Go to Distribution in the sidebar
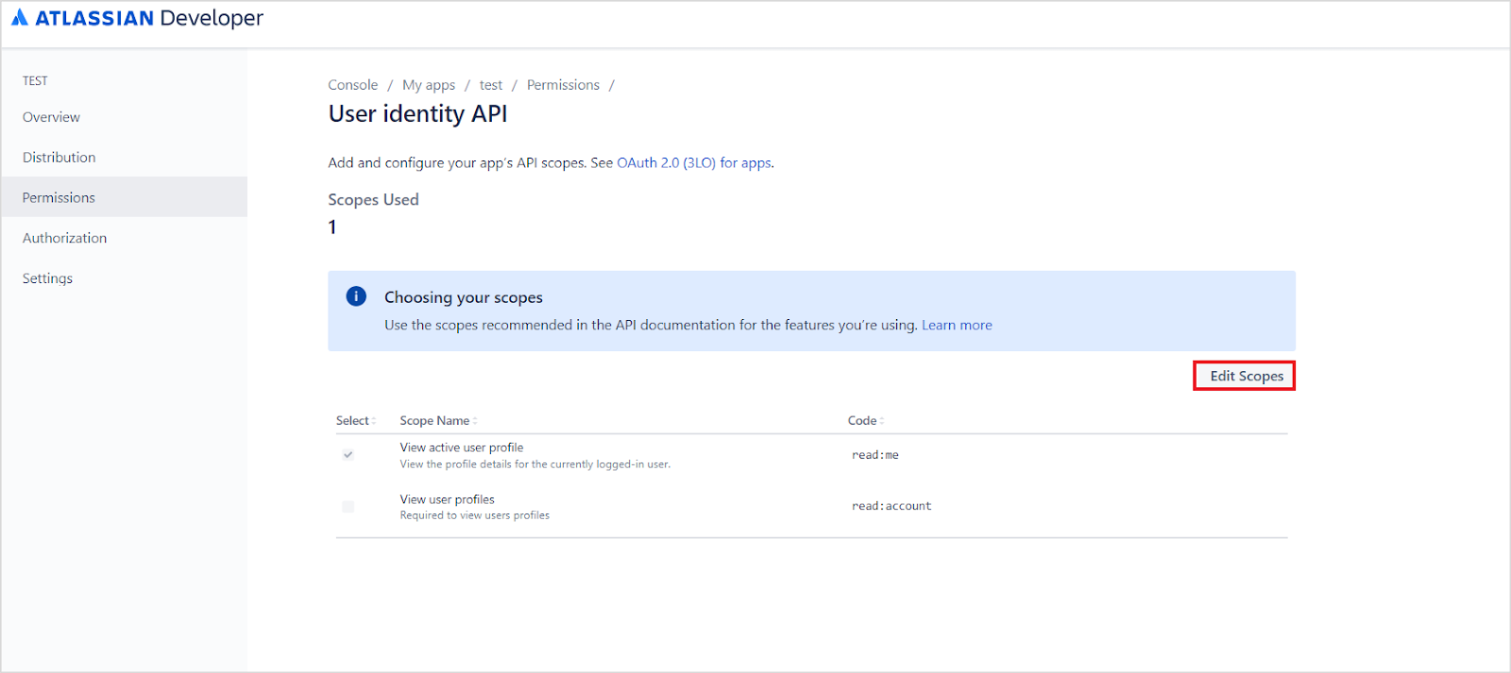1511x673 pixels. point(59,158)
